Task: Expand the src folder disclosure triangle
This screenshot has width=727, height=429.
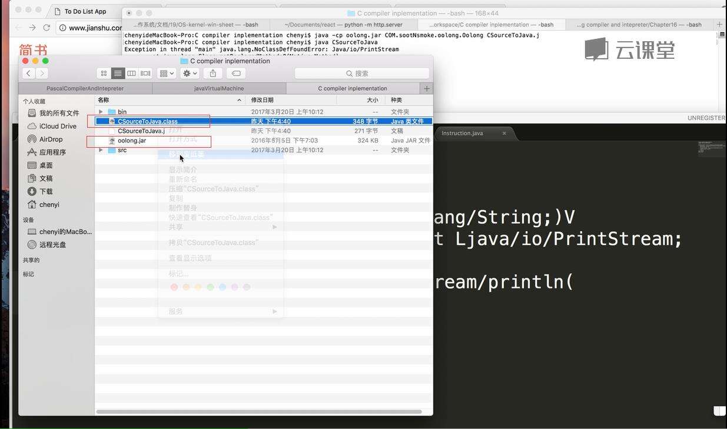Action: [x=101, y=151]
